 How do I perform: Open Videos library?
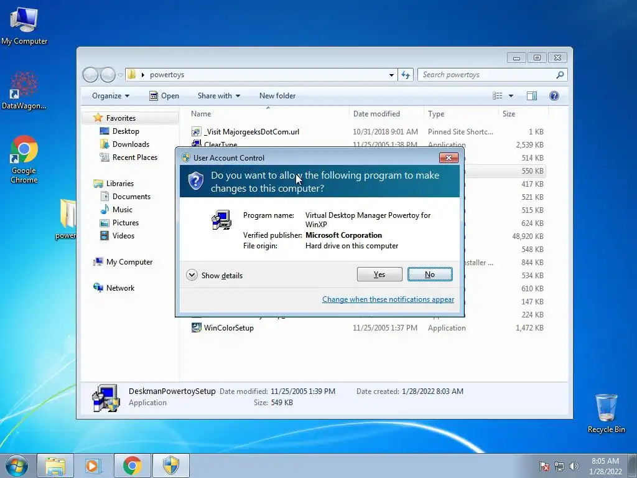123,235
